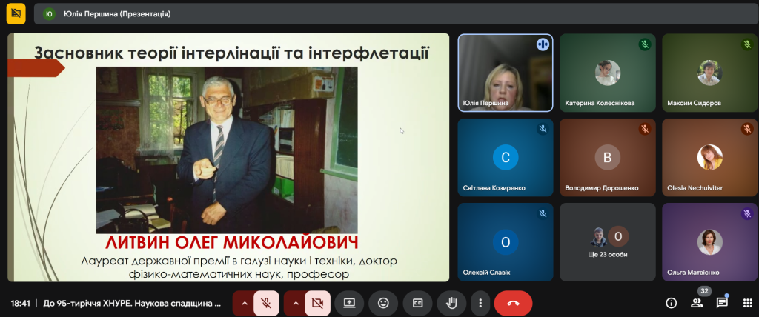Toggle the camera off button
This screenshot has width=759, height=317.
[317, 304]
